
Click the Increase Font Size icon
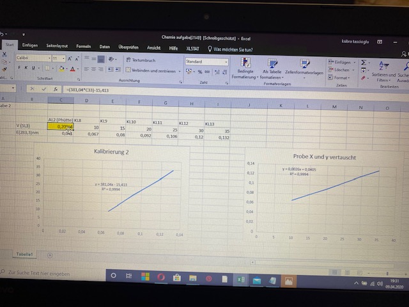[70, 59]
